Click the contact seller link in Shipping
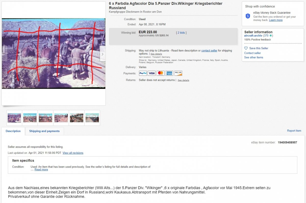 pyautogui.click(x=209, y=51)
